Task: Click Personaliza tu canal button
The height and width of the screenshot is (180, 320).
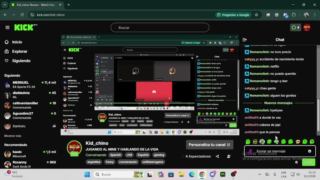Action: (209, 144)
